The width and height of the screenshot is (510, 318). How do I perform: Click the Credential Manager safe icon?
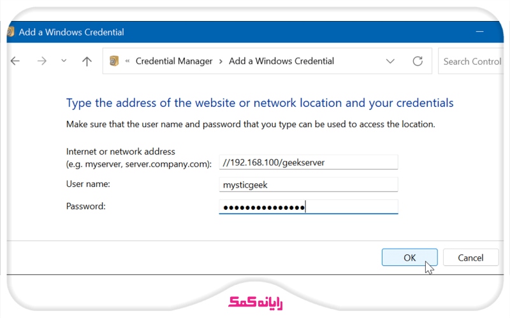(x=114, y=62)
